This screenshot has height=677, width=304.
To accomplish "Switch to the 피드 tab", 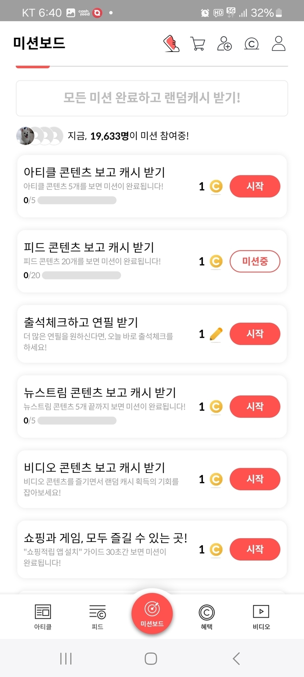I will 97,616.
